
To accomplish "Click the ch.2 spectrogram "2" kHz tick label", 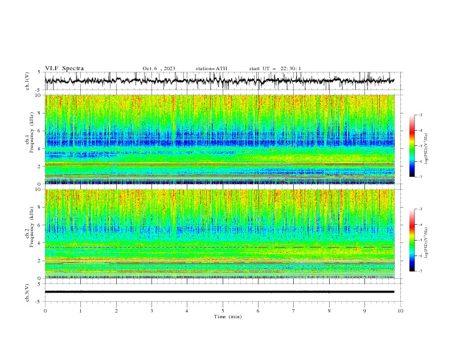I will point(40,261).
